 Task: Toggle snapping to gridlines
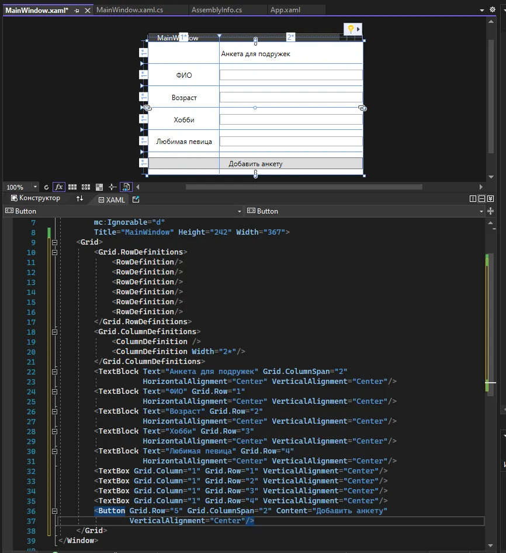86,187
